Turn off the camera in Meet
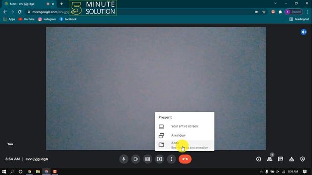Image resolution: width=312 pixels, height=175 pixels. coord(136,159)
